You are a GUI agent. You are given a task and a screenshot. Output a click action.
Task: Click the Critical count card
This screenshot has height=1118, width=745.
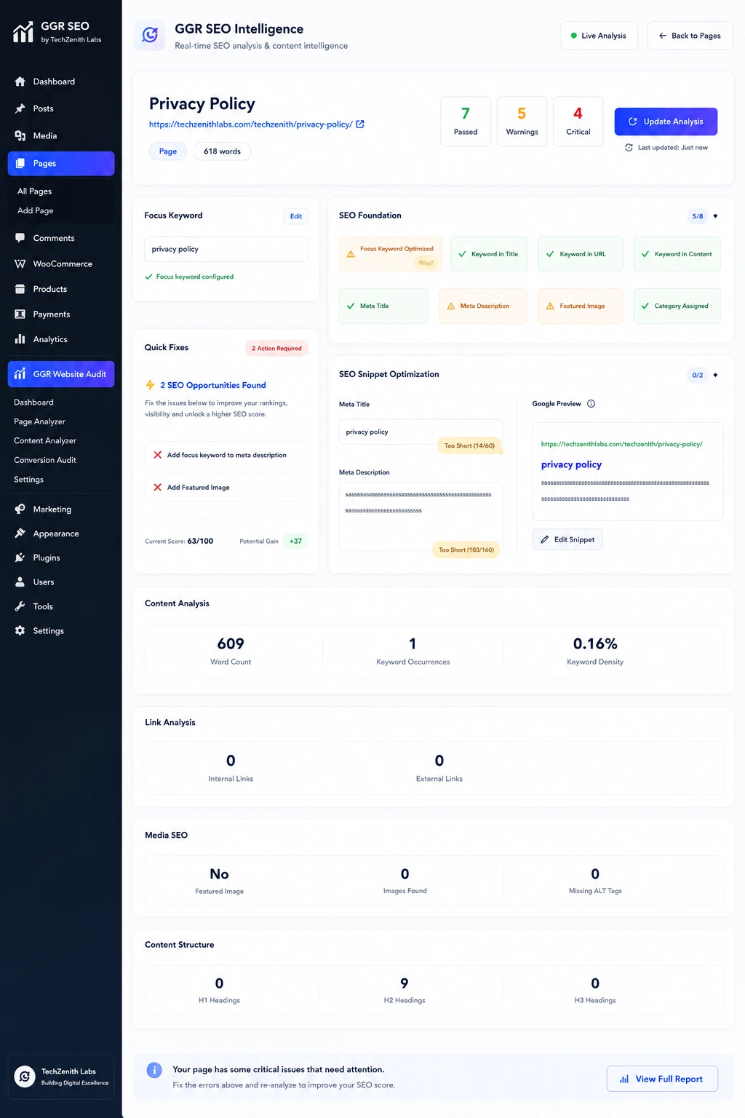578,122
